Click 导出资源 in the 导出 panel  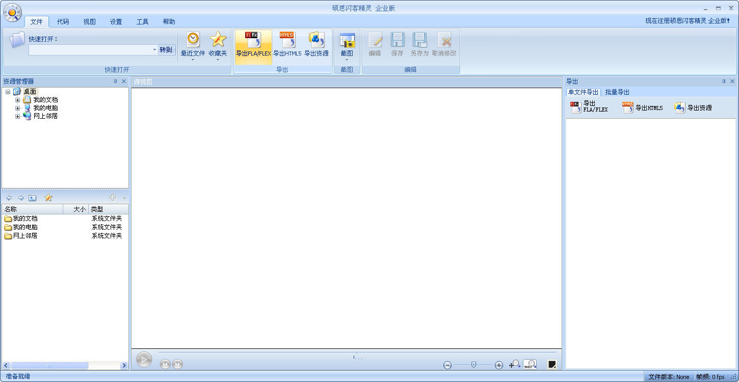pos(693,107)
